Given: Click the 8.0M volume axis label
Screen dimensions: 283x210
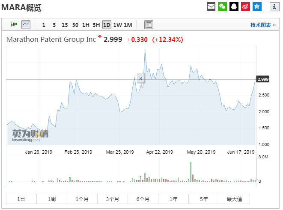Looking at the screenshot, I should tap(263, 157).
